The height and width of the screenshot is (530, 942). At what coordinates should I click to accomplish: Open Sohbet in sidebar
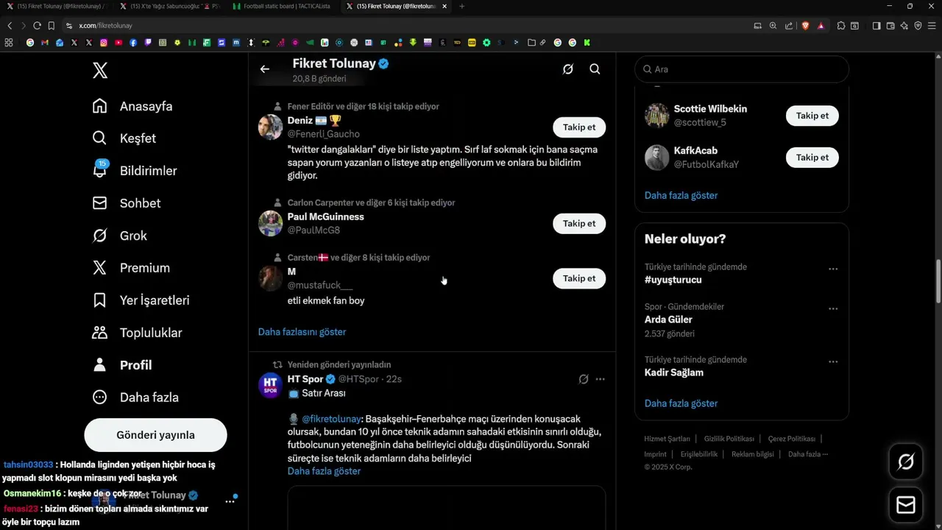point(126,203)
